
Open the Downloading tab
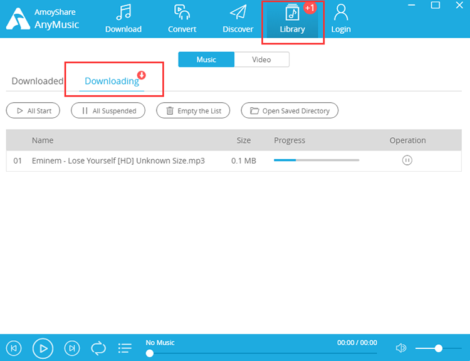112,81
